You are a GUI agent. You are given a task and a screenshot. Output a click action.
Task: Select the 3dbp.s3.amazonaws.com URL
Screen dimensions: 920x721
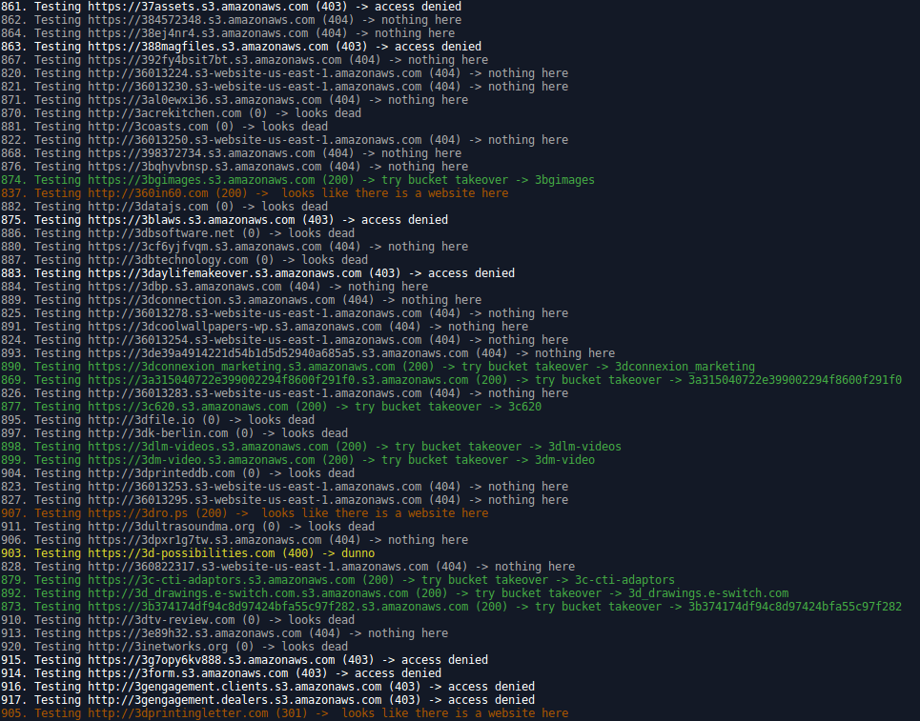pos(185,287)
